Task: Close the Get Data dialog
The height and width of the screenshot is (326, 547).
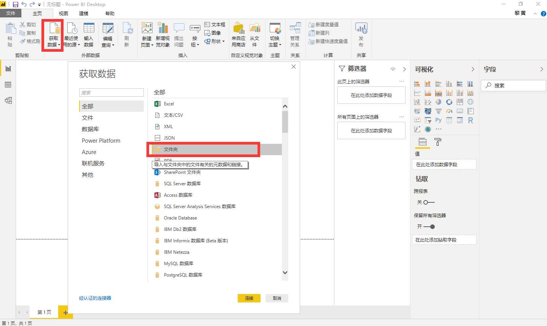Action: tap(294, 67)
